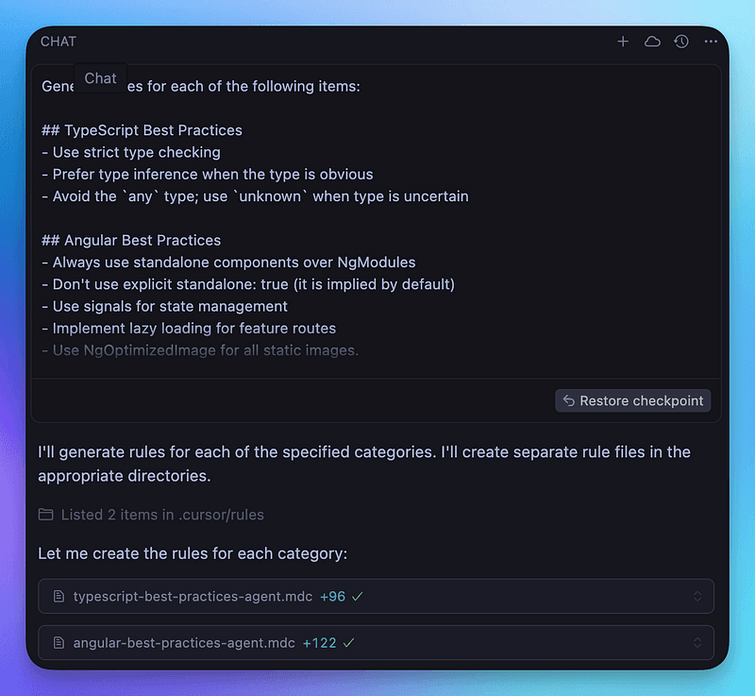Click the green checkmark on the angular rule file
755x696 pixels.
click(x=349, y=643)
